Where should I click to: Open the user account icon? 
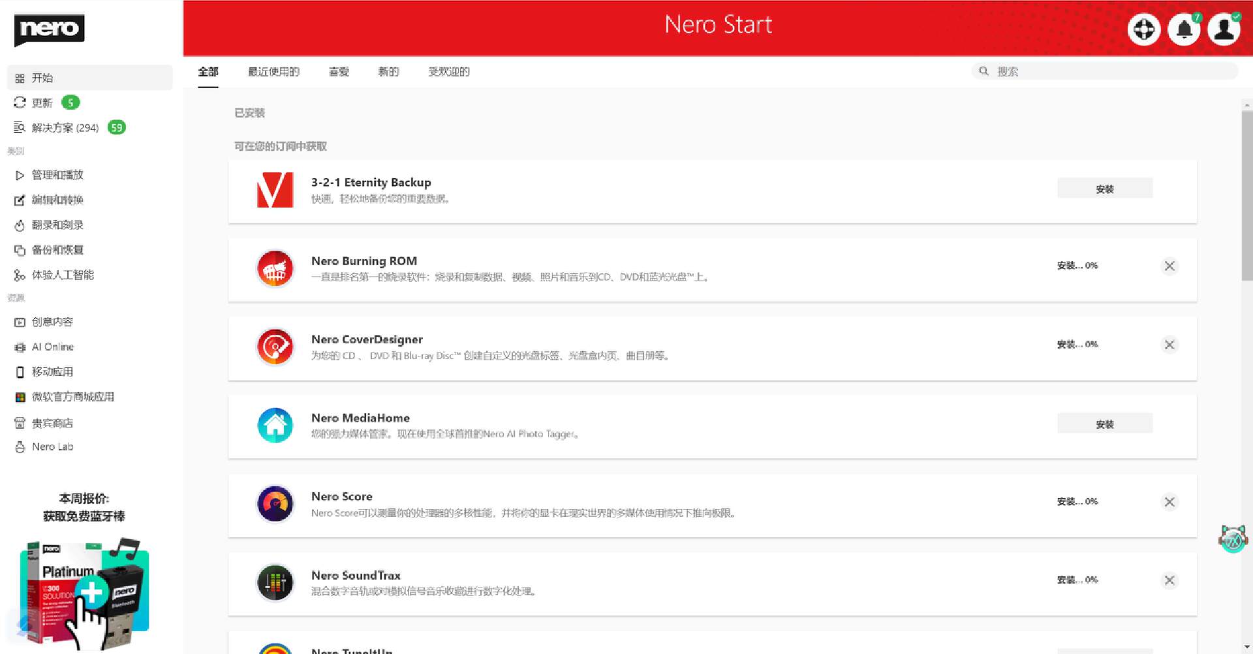pos(1224,29)
